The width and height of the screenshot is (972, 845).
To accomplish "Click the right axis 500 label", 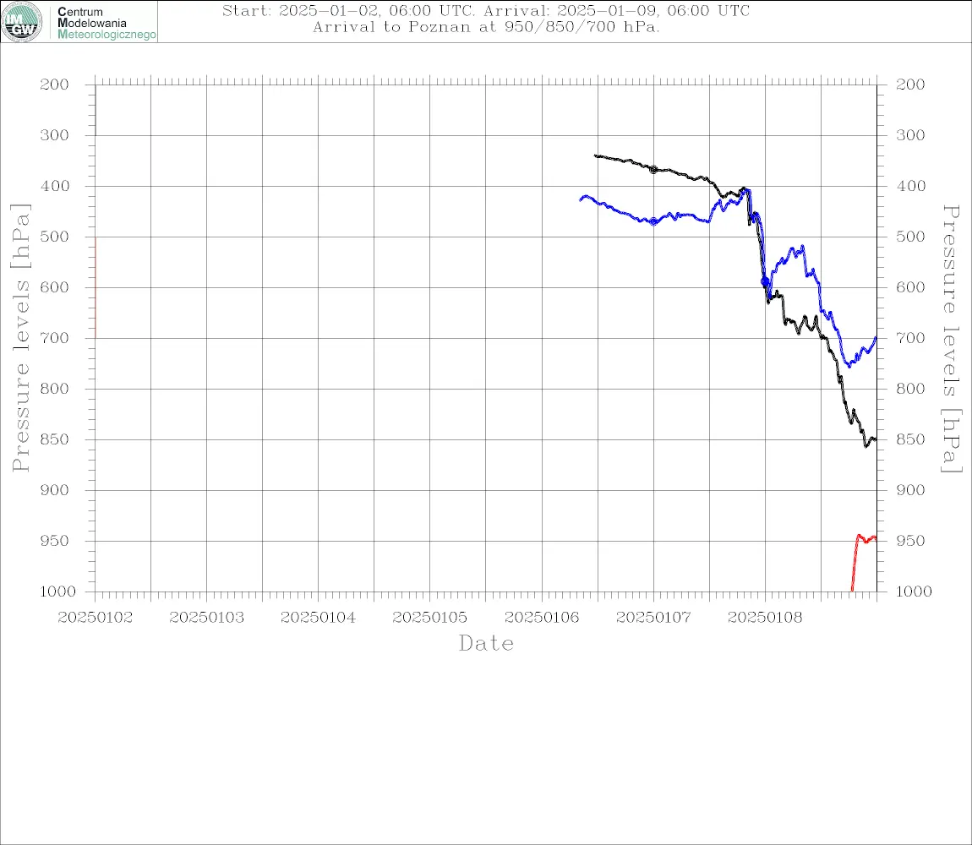I will coord(910,237).
